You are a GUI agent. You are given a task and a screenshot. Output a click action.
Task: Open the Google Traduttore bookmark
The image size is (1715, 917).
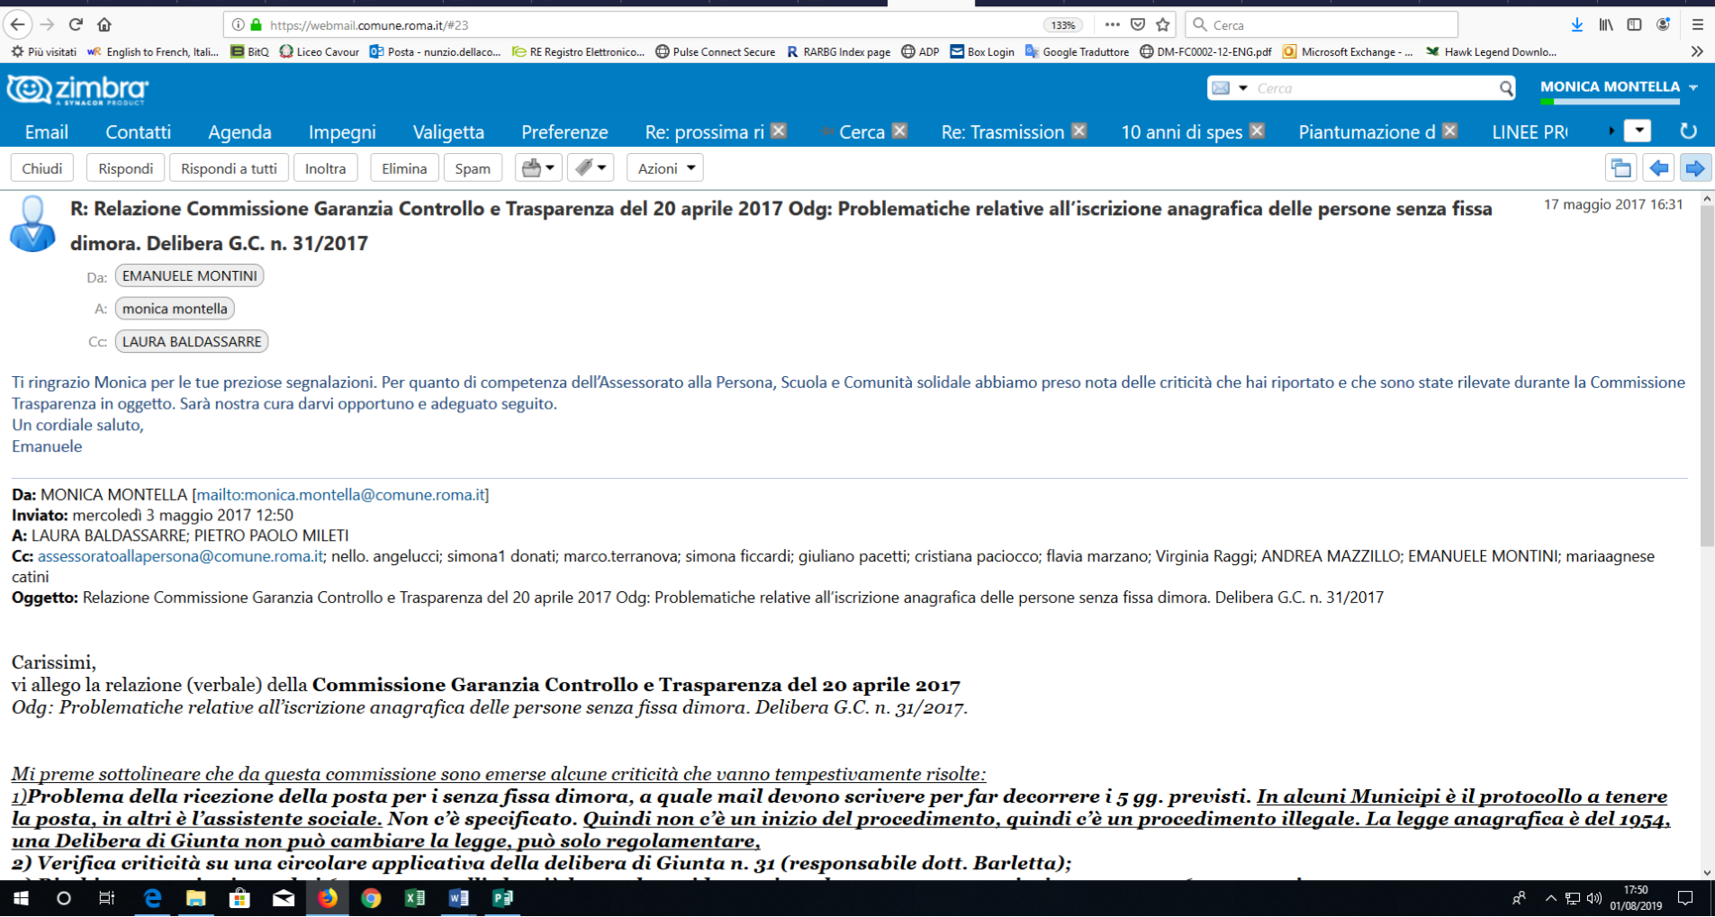pos(1077,52)
